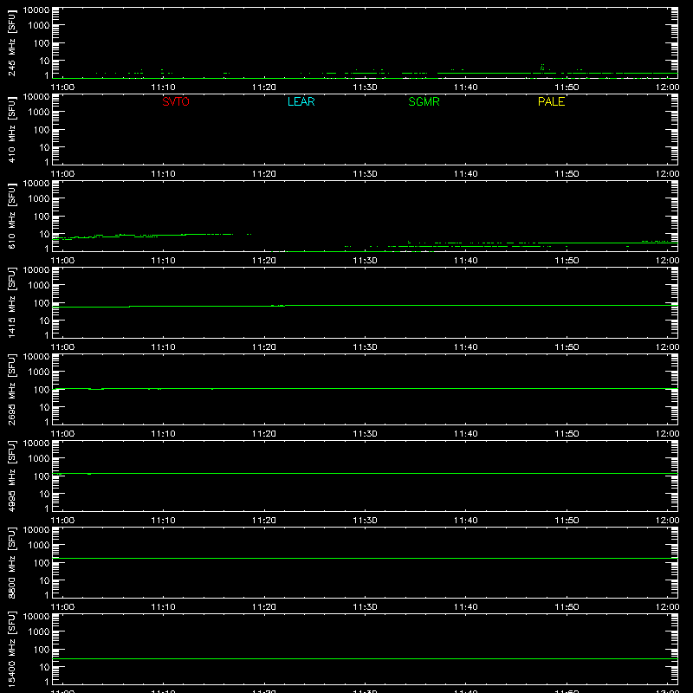693x693 pixels.
Task: Click 11:10 label under the 8800 MHz plot
Action: tap(163, 607)
